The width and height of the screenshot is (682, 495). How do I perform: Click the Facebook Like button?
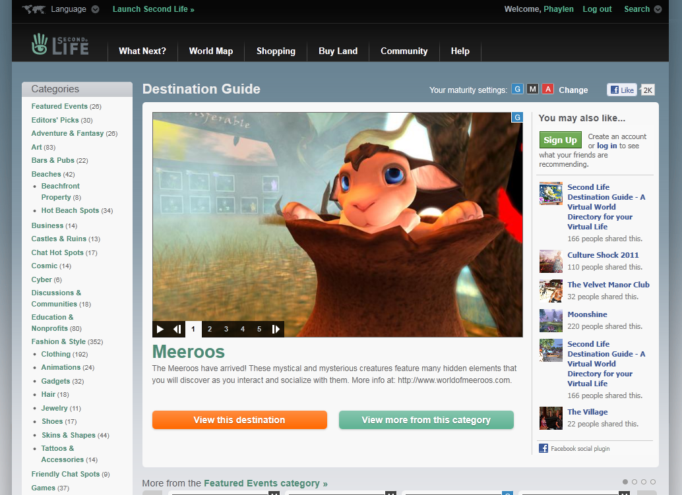pos(622,90)
